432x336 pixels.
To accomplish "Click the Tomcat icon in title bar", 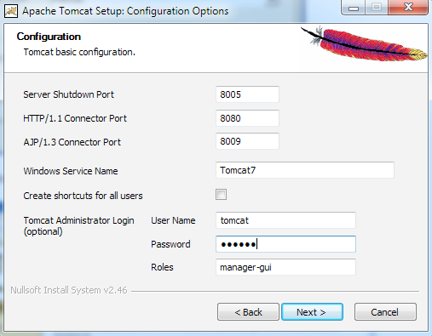I will point(11,11).
